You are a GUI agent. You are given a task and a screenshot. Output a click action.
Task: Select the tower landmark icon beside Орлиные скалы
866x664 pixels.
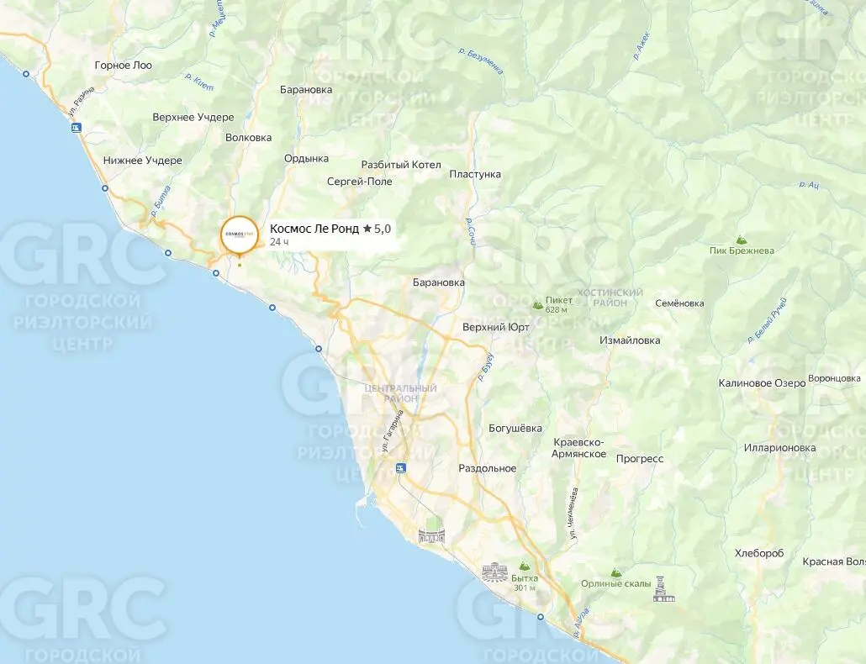tap(662, 589)
